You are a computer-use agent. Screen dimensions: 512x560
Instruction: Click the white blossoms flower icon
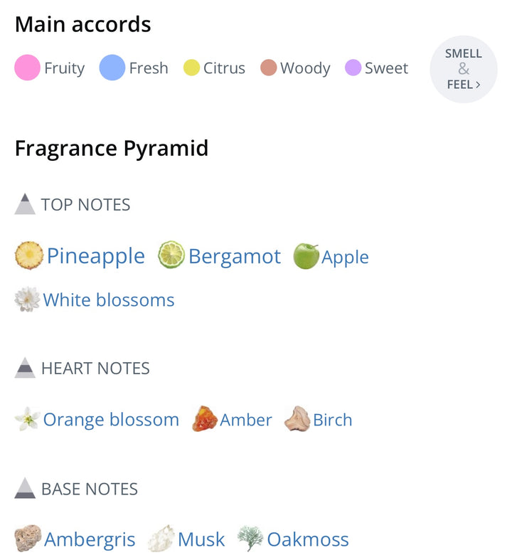tap(27, 300)
